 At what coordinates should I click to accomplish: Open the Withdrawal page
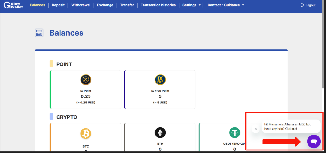[x=81, y=5]
